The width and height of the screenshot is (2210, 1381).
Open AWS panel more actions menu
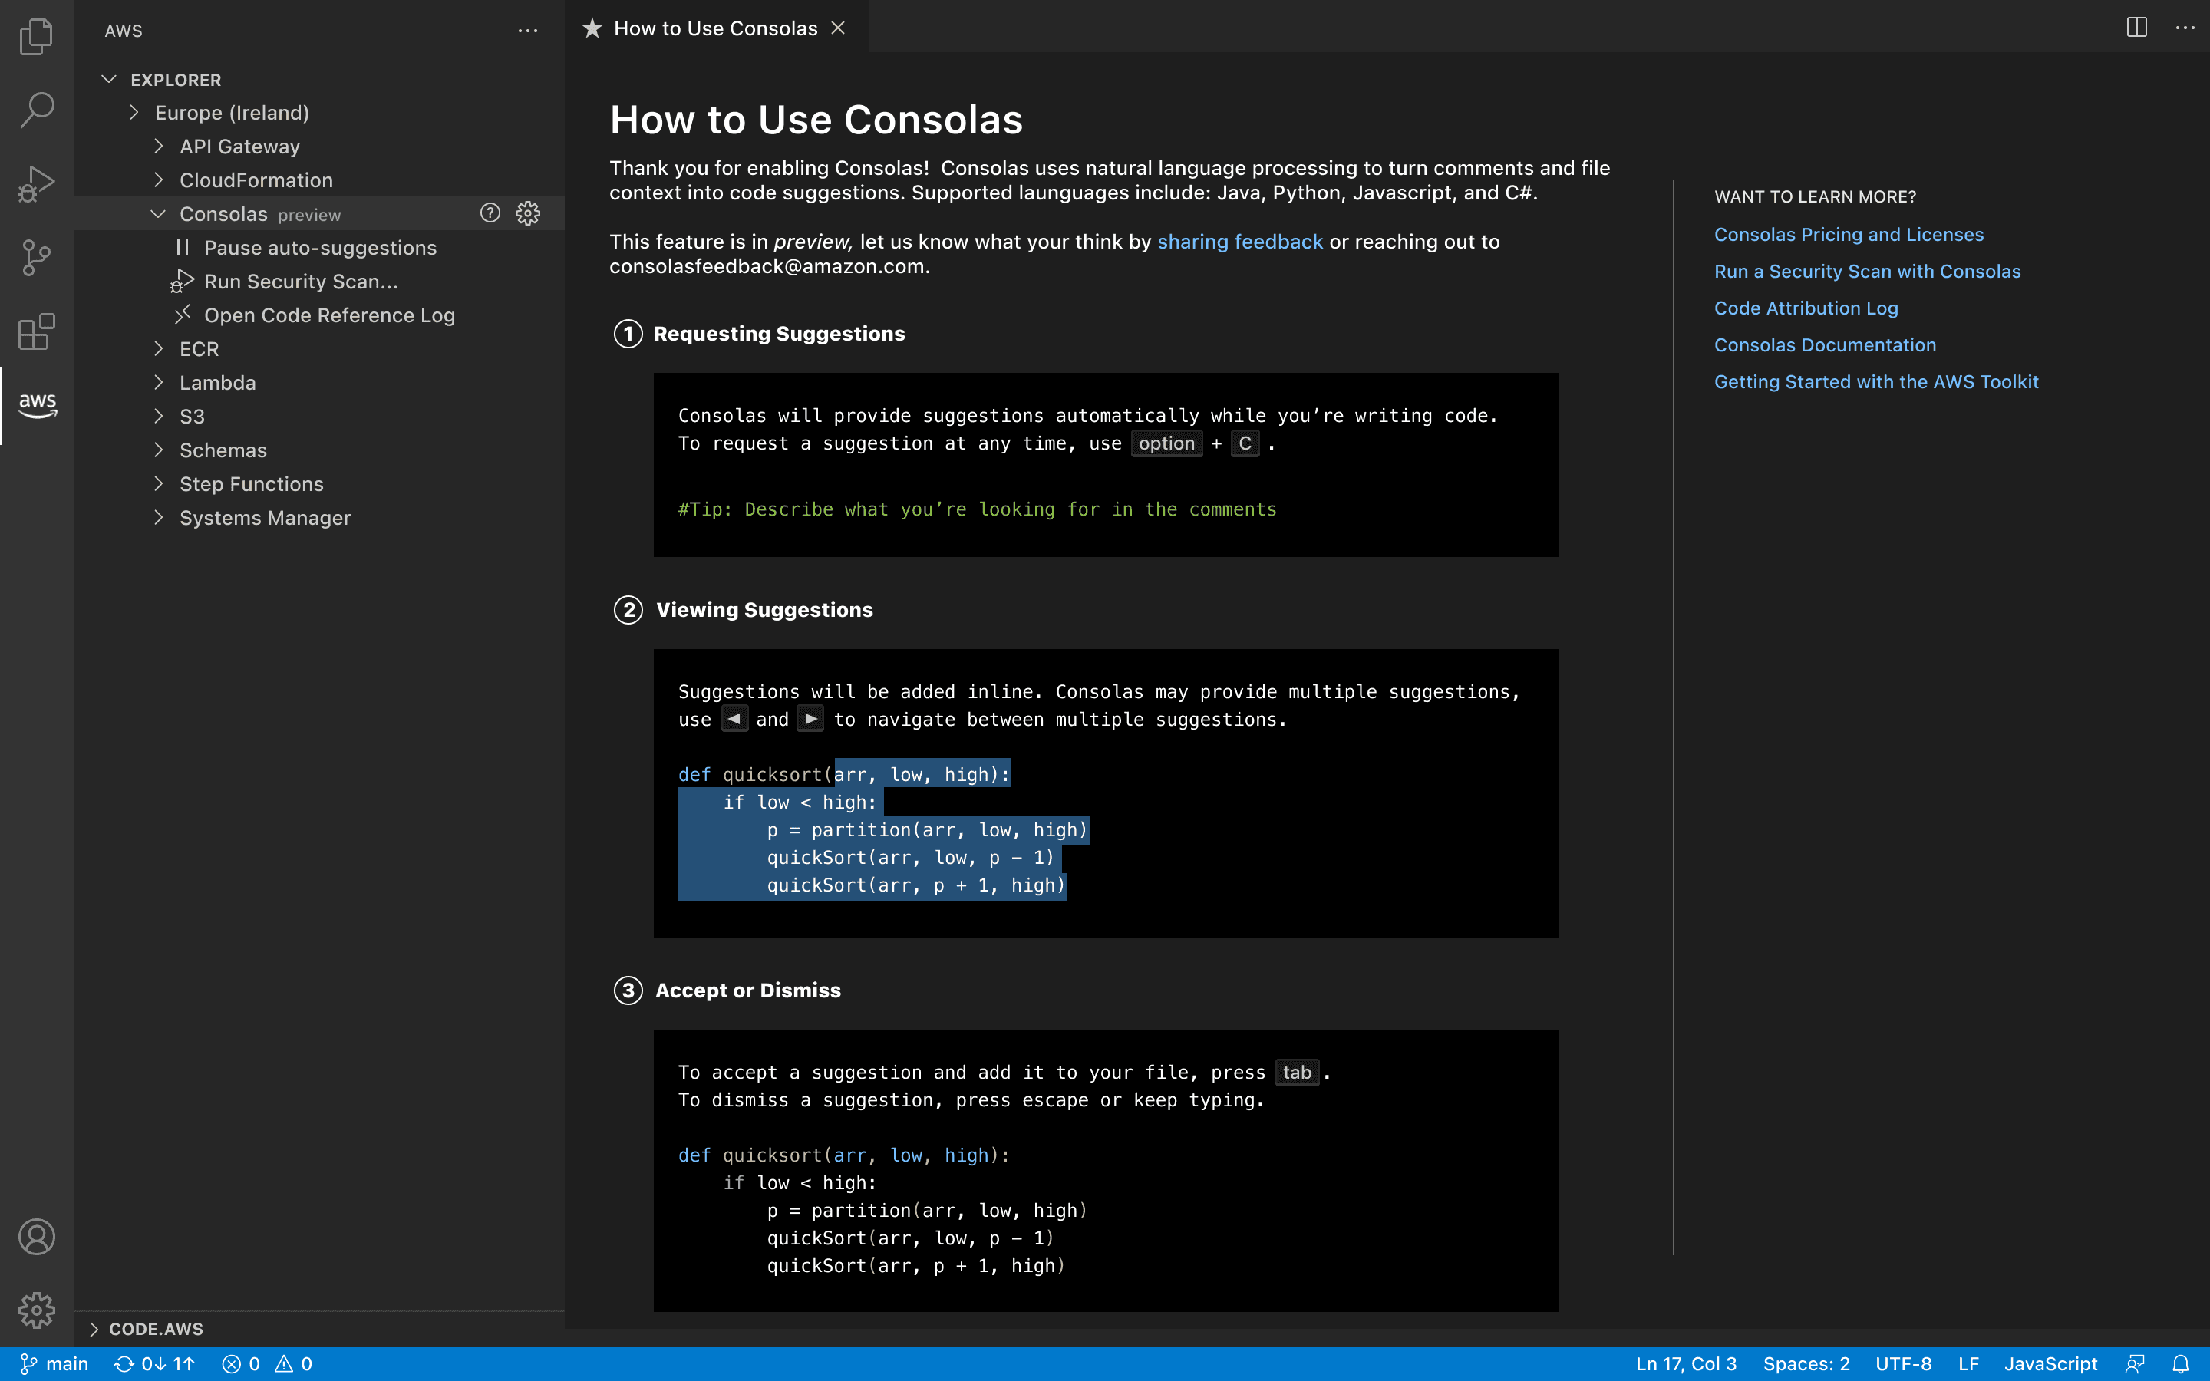[x=528, y=30]
